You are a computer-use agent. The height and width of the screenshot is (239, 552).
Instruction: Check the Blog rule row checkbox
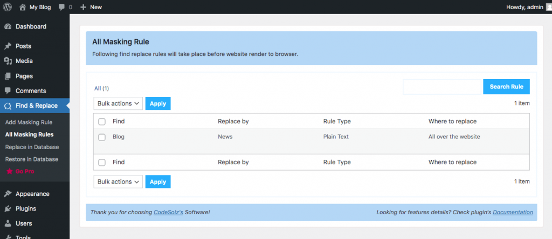102,137
